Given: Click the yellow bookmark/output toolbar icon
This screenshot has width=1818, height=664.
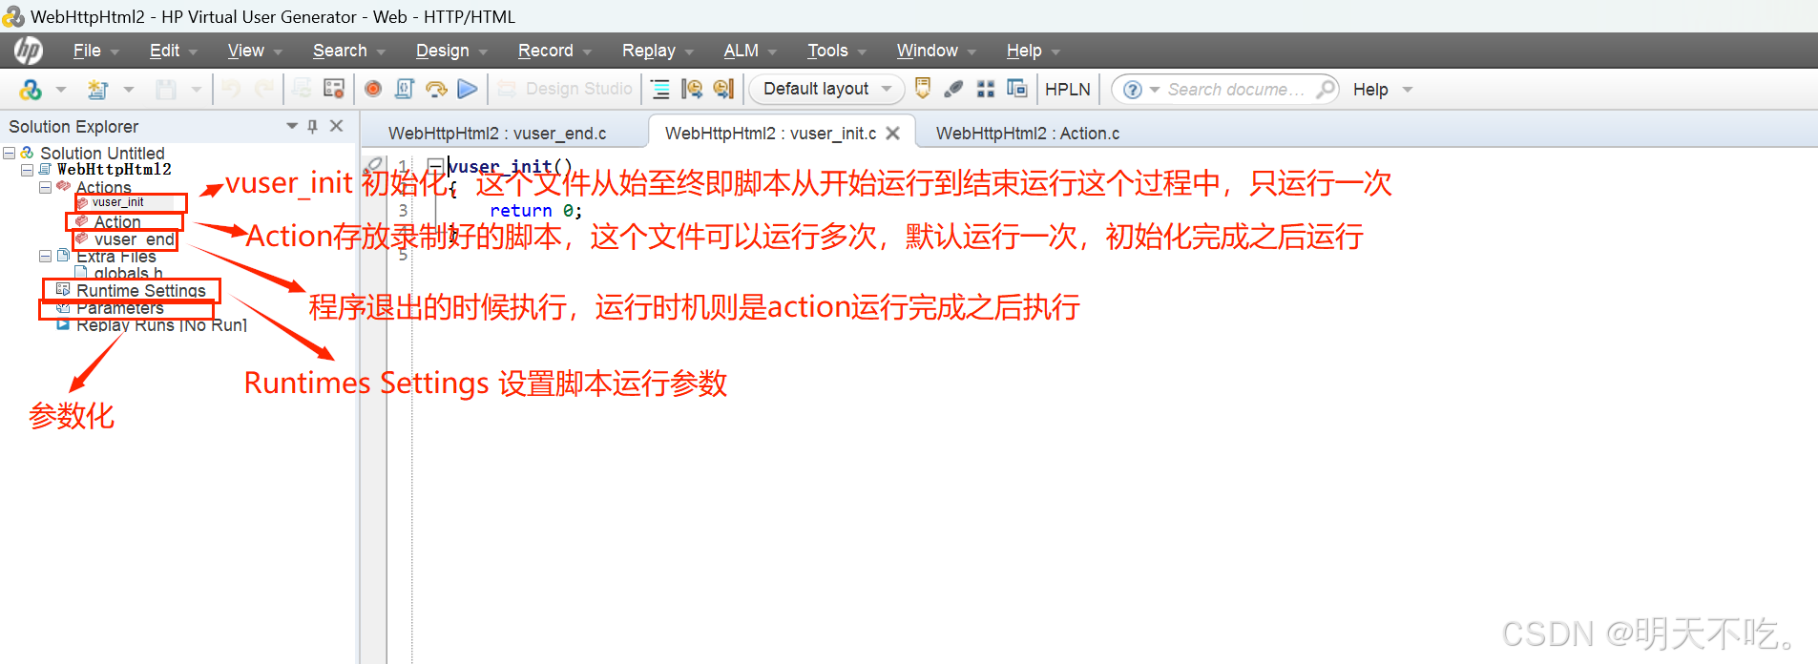Looking at the screenshot, I should [923, 89].
